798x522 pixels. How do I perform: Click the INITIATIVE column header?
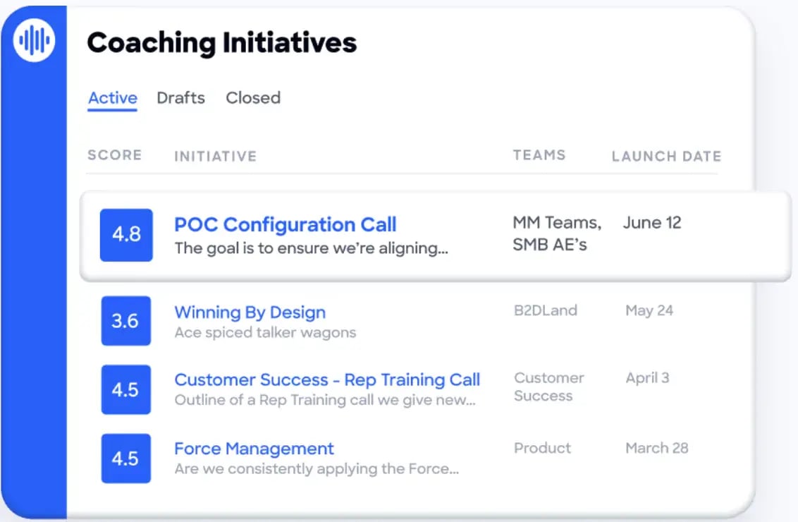(215, 156)
